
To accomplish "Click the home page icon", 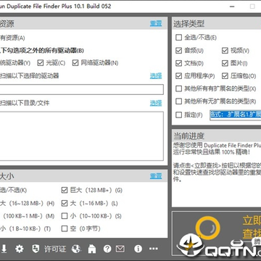I will point(92,249).
